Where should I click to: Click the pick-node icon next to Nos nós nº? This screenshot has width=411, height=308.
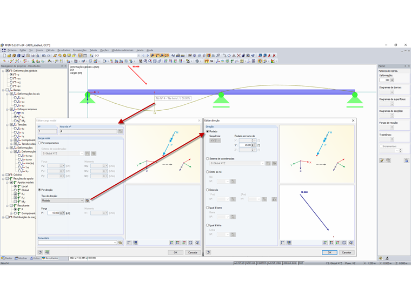(x=120, y=131)
